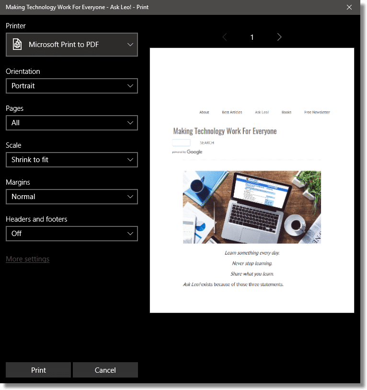The height and width of the screenshot is (390, 367).
Task: Select Best Articles in the preview menu
Action: pos(232,112)
